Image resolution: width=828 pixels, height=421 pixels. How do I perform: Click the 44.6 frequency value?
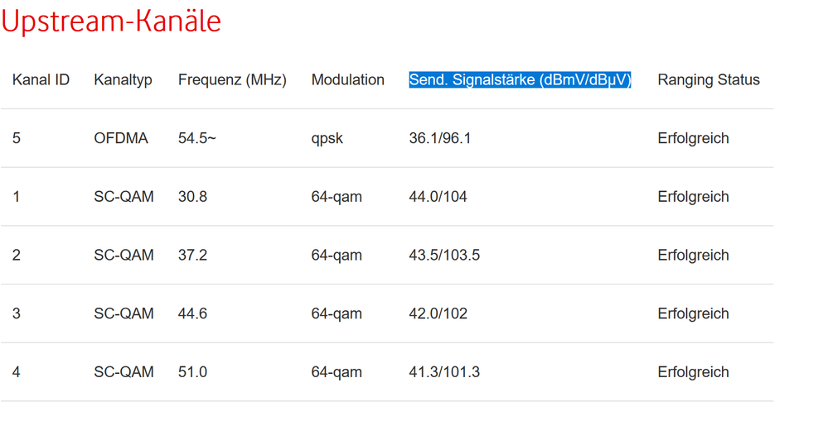(192, 314)
